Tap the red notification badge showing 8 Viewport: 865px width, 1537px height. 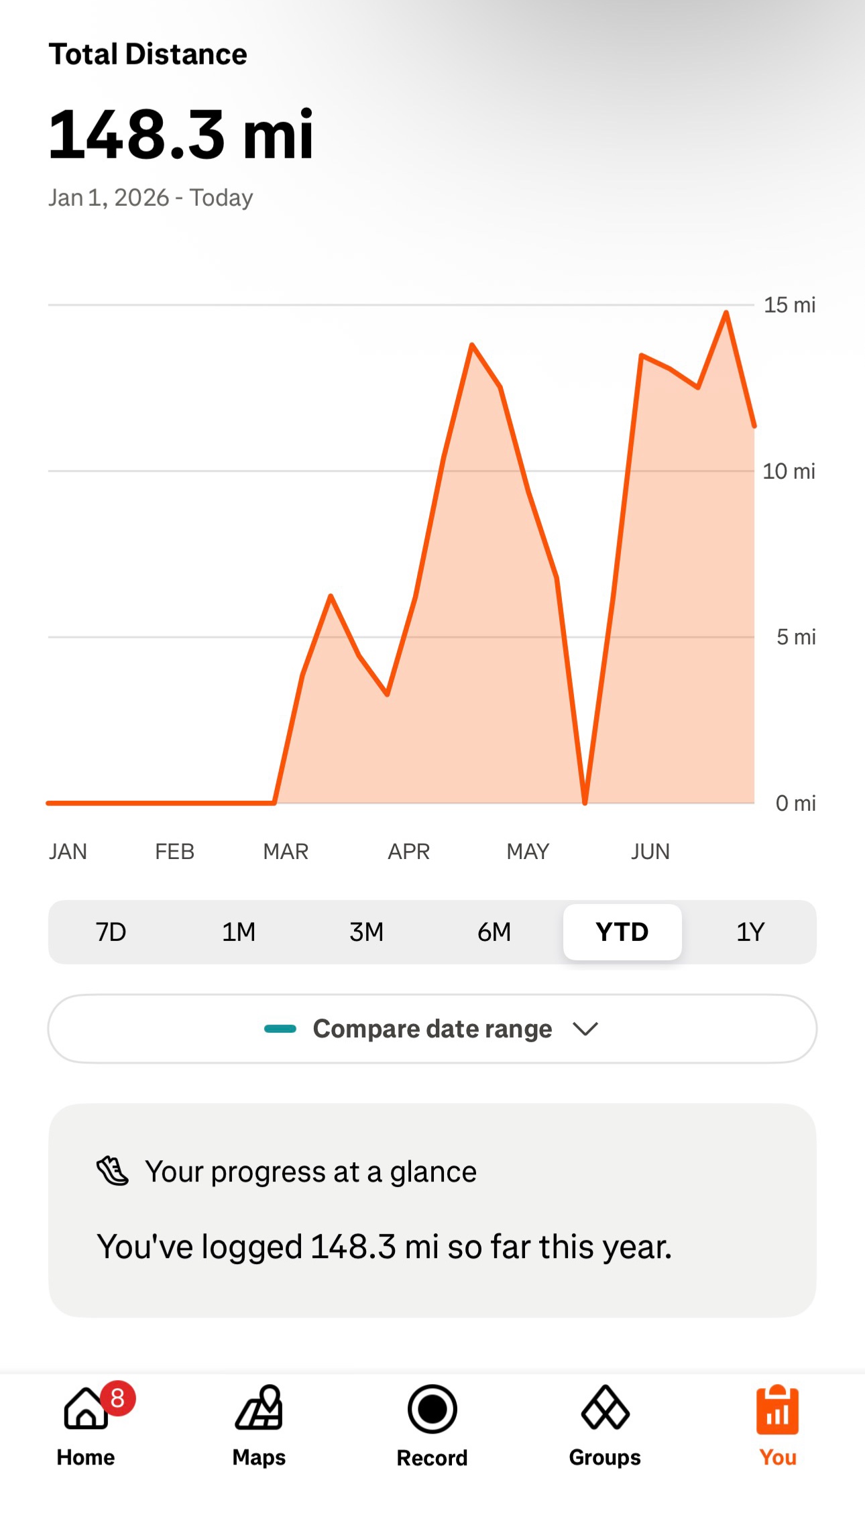coord(118,1398)
